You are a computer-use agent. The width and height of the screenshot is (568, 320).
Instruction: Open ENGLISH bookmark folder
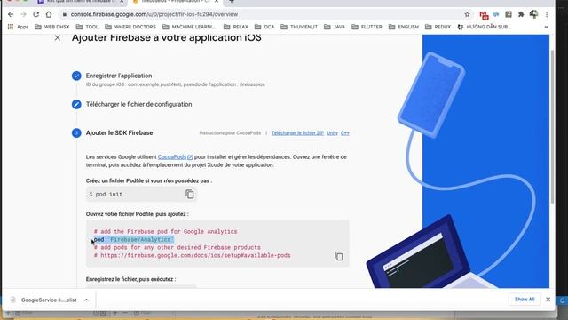coord(404,27)
